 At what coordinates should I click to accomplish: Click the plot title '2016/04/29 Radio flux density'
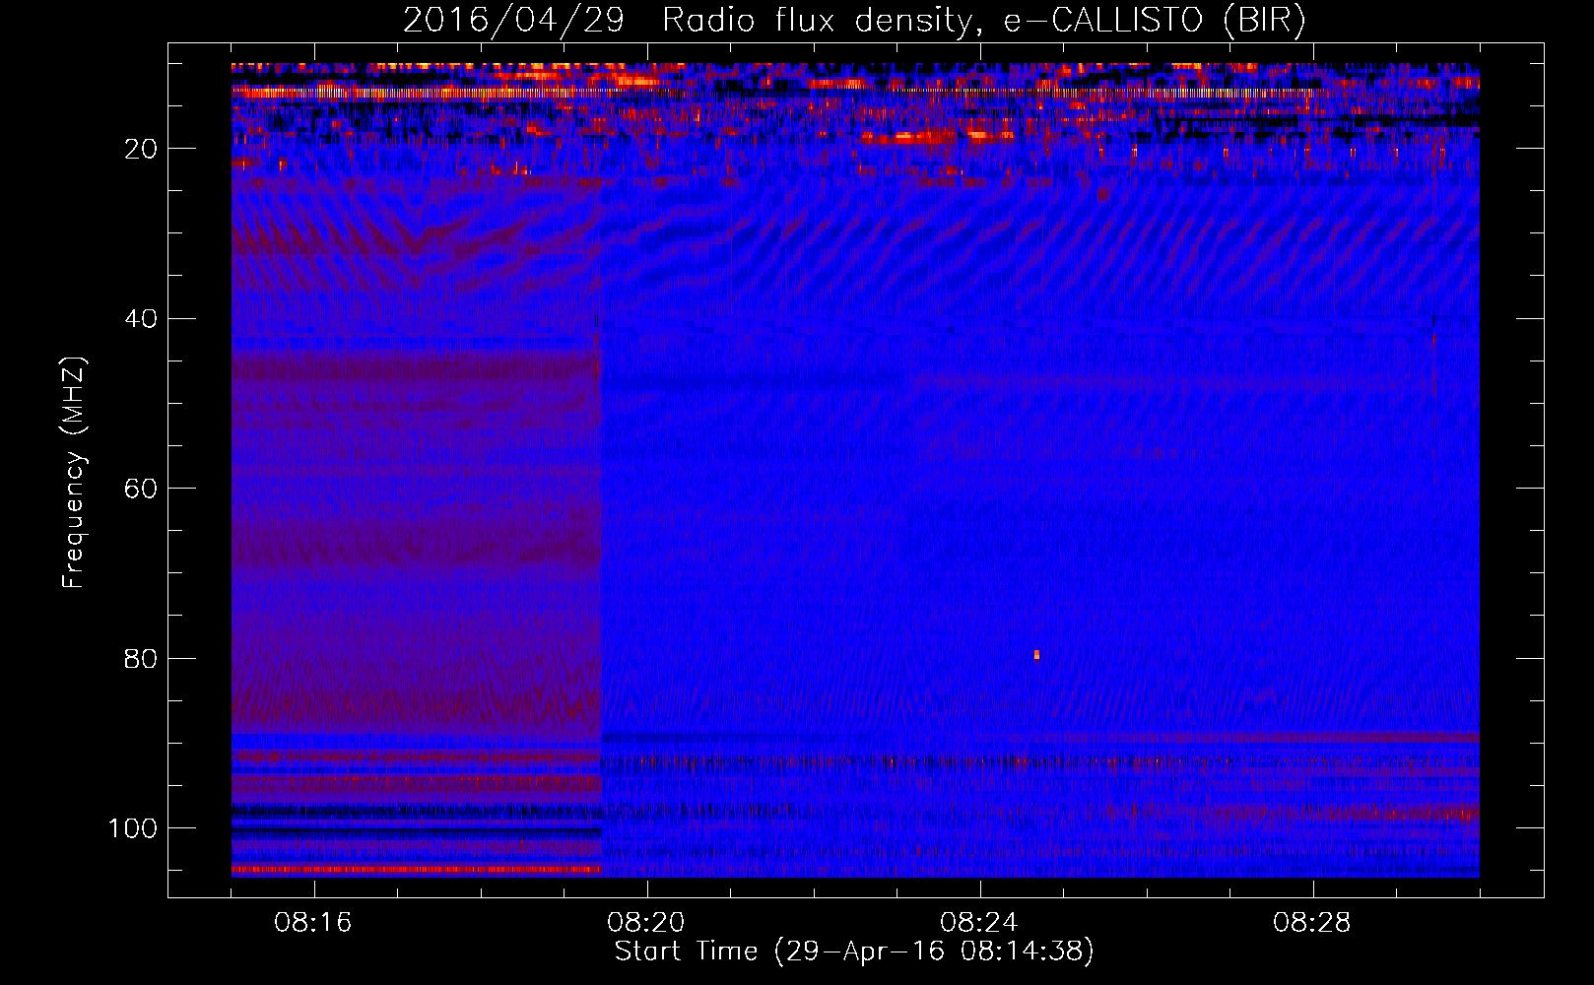pyautogui.click(x=854, y=20)
